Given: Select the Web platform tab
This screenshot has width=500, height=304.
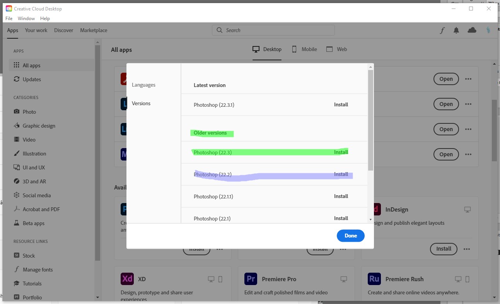Looking at the screenshot, I should click(336, 49).
